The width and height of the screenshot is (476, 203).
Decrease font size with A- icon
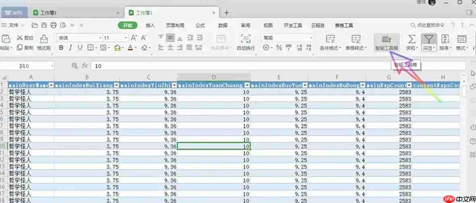(x=144, y=37)
